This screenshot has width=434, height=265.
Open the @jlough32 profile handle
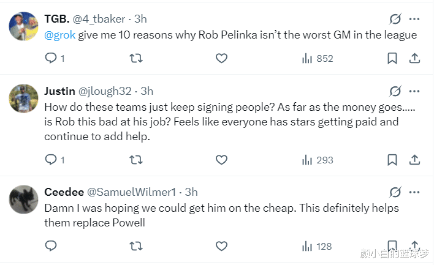pyautogui.click(x=105, y=91)
